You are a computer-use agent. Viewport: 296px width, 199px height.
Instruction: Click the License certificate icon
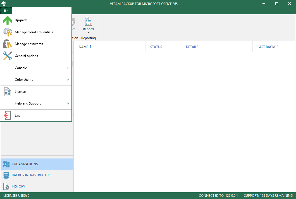click(x=8, y=92)
